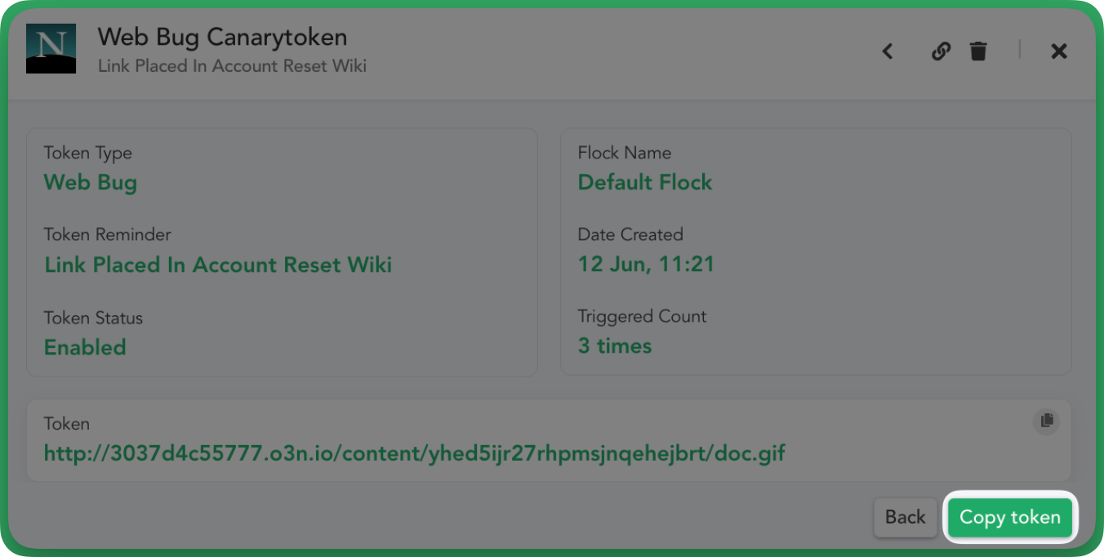1104x557 pixels.
Task: Click the green Copy token button
Action: coord(1010,517)
